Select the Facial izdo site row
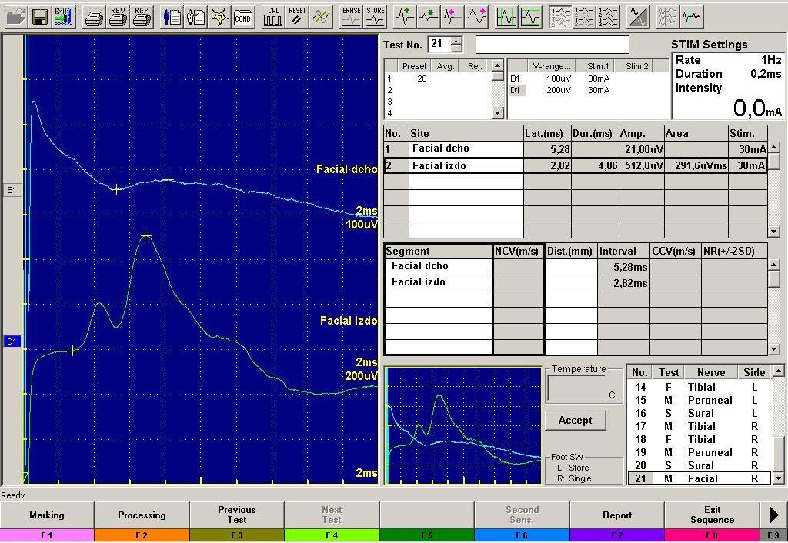This screenshot has width=788, height=543. (465, 165)
